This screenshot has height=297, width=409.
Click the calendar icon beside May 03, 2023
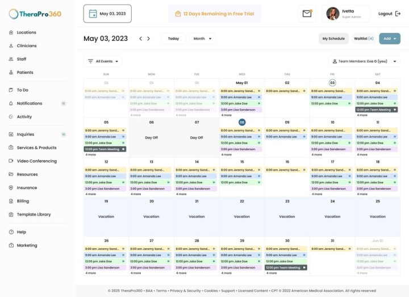(93, 14)
